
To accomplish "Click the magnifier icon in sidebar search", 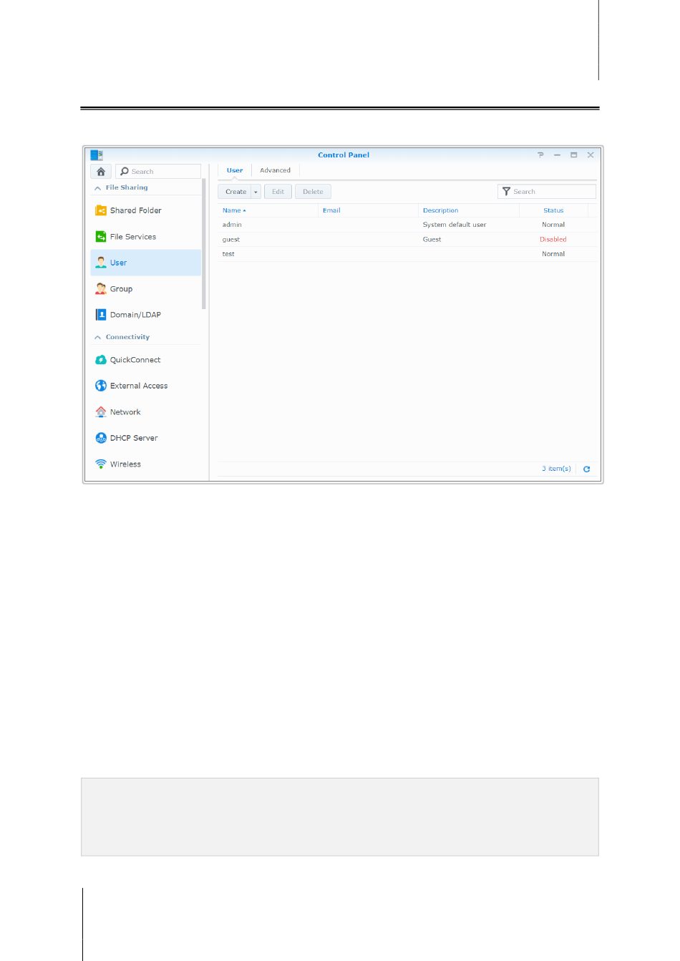I will coord(125,172).
